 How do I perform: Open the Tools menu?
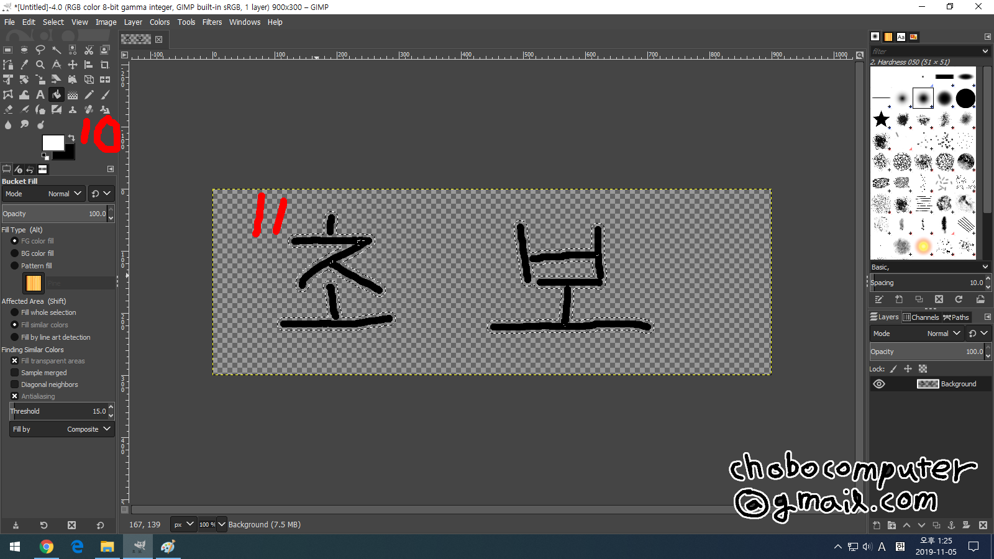click(x=186, y=22)
